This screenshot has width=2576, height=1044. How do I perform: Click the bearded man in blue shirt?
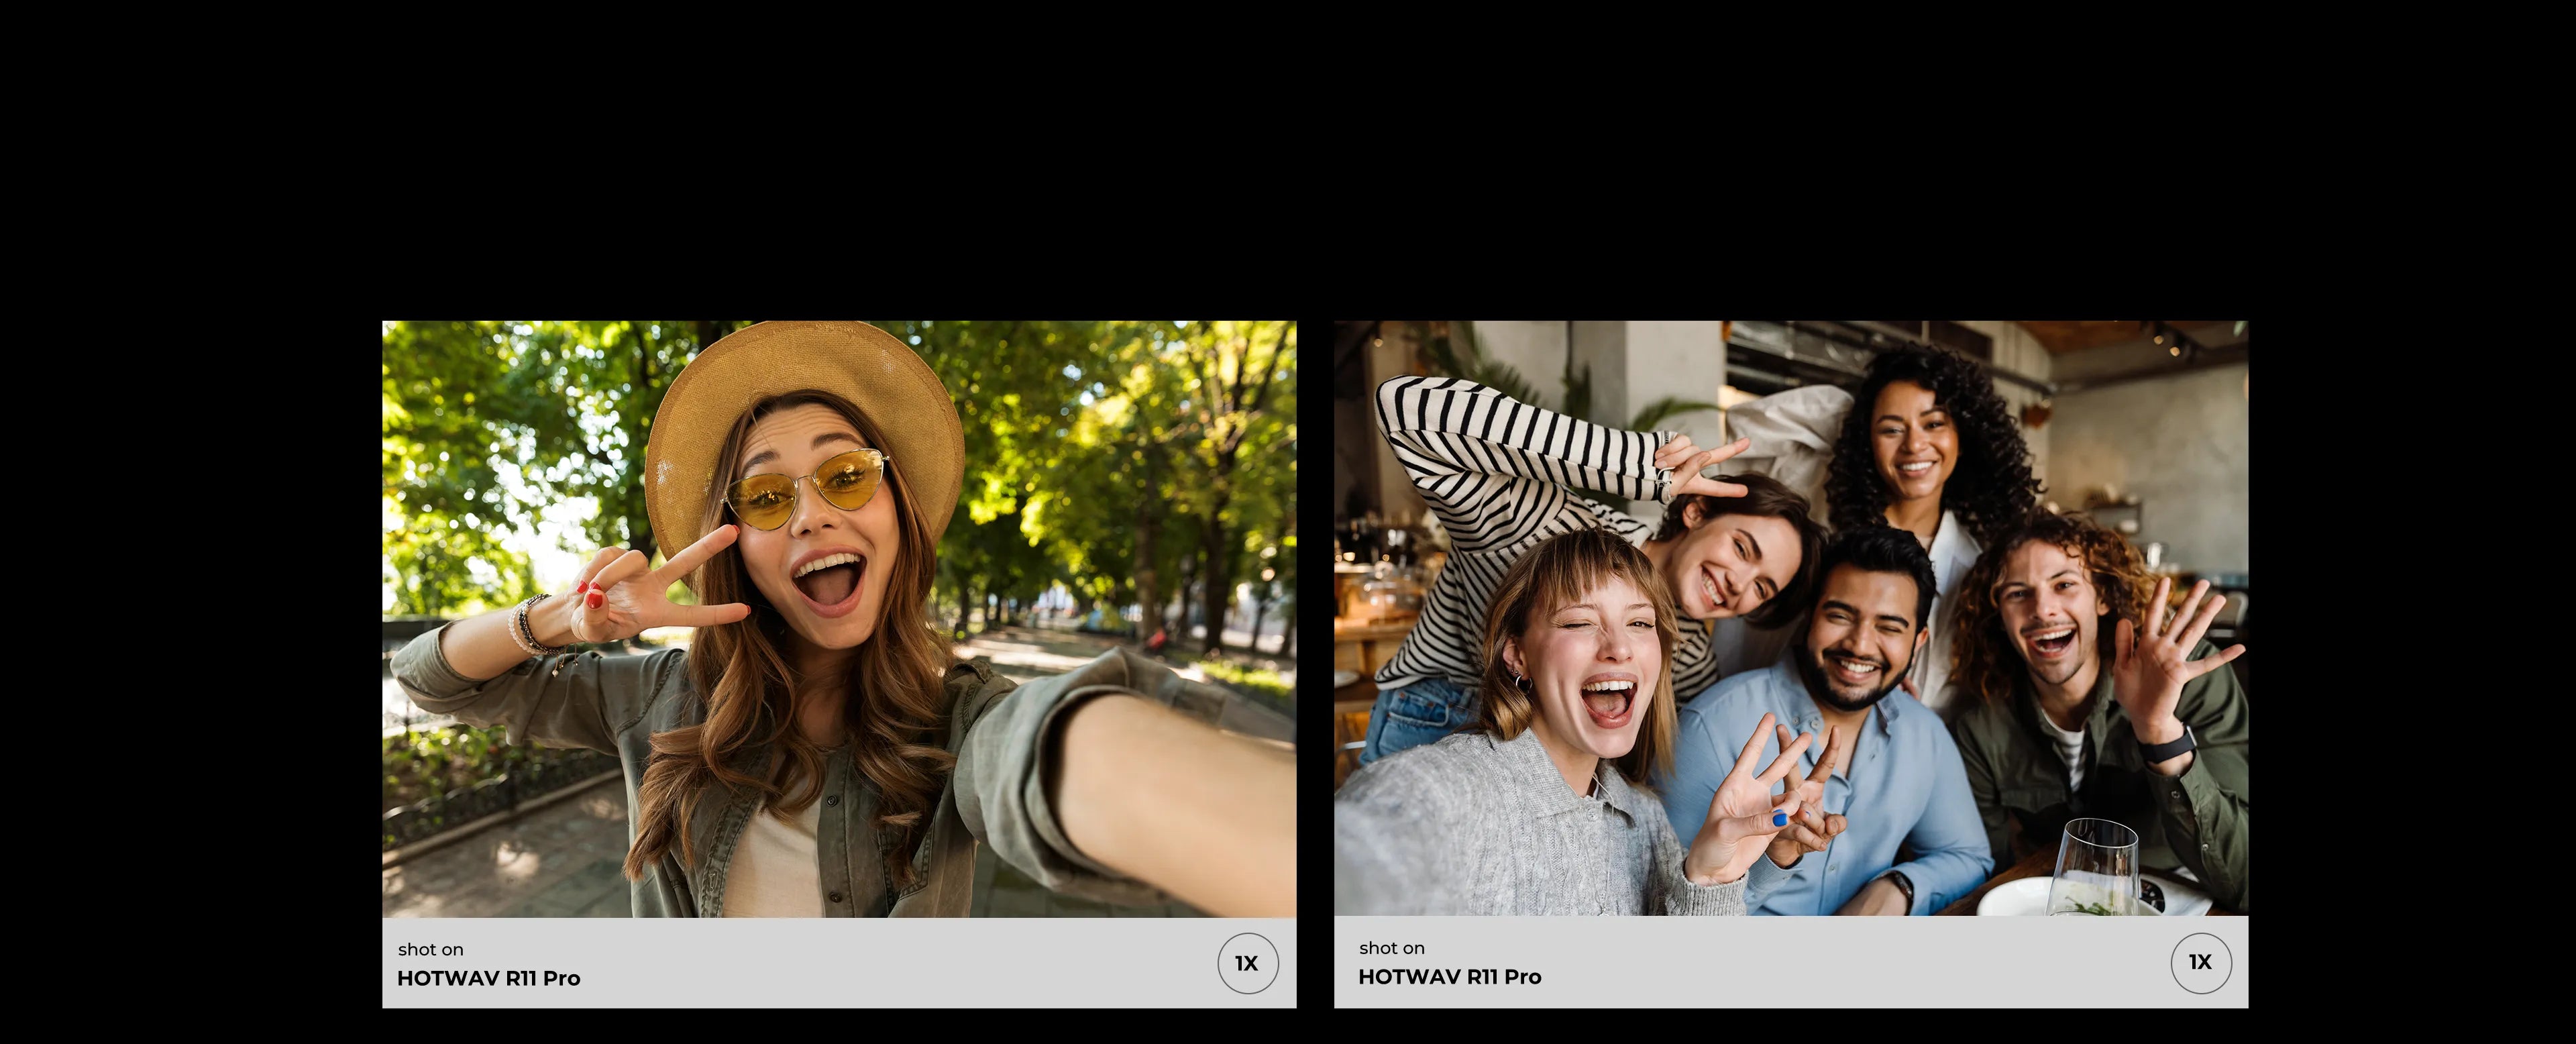pos(1860,640)
